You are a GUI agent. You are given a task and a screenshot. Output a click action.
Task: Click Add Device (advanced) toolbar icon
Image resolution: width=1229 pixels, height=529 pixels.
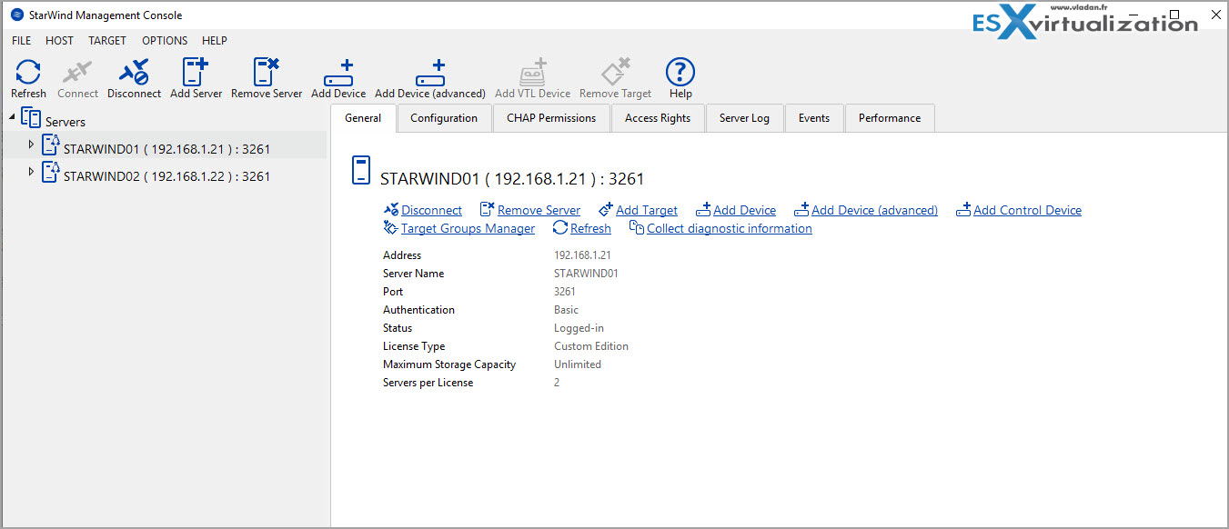pyautogui.click(x=430, y=73)
